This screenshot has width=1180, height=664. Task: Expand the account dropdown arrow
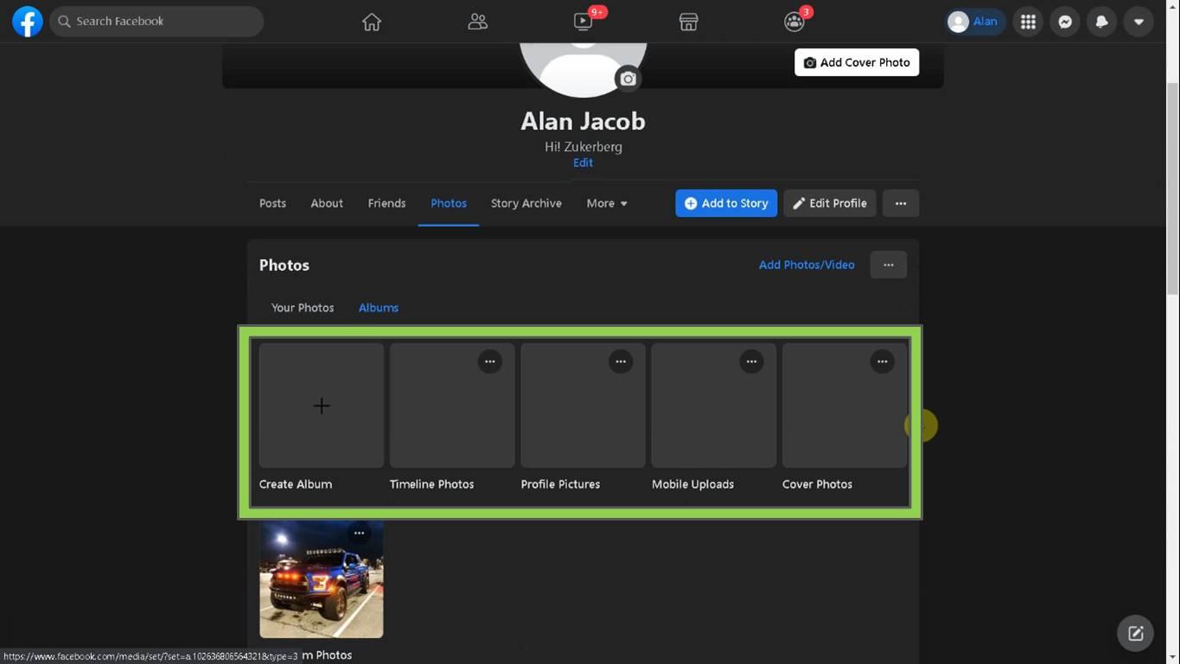tap(1139, 22)
